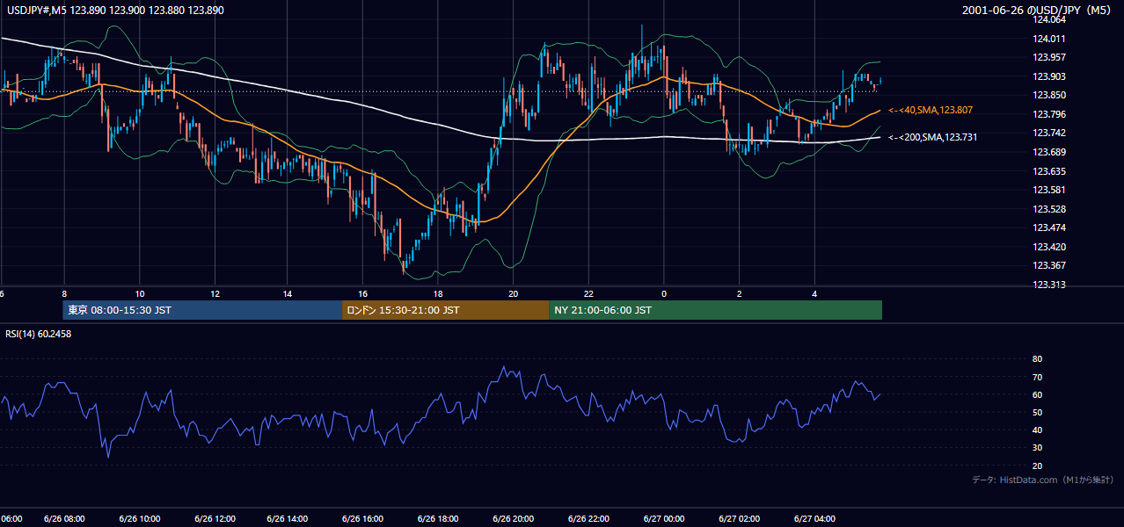Click price axis value 123.420
Viewport: 1124px width, 527px height.
point(1049,247)
